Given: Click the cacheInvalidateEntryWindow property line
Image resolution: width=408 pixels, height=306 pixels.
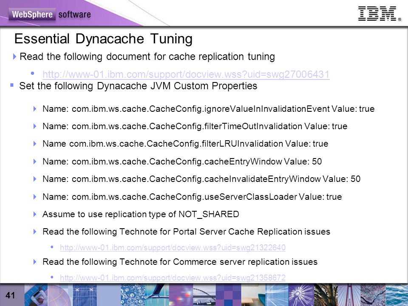Looking at the screenshot, I should pyautogui.click(x=201, y=179).
